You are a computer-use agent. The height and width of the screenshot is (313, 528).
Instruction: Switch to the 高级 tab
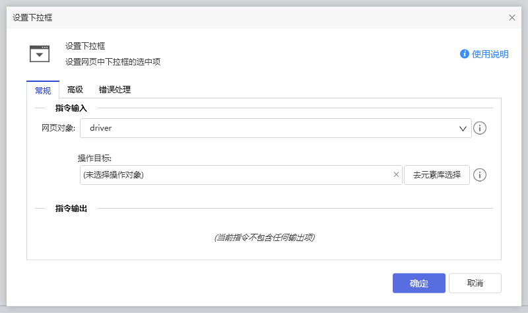tap(75, 90)
